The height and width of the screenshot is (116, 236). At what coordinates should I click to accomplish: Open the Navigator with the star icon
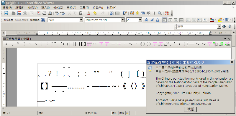point(137,13)
